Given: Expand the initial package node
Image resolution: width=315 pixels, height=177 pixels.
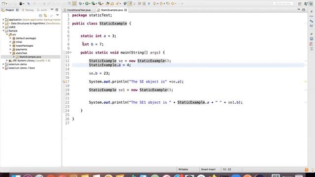Looking at the screenshot, I should (10, 42).
